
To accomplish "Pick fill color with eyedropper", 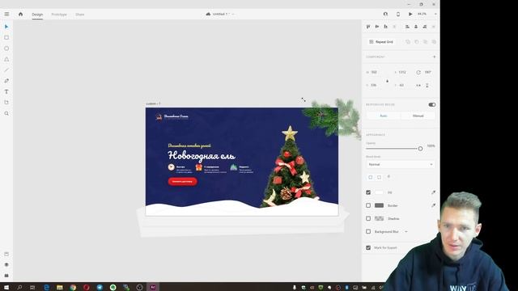I will coord(433,192).
